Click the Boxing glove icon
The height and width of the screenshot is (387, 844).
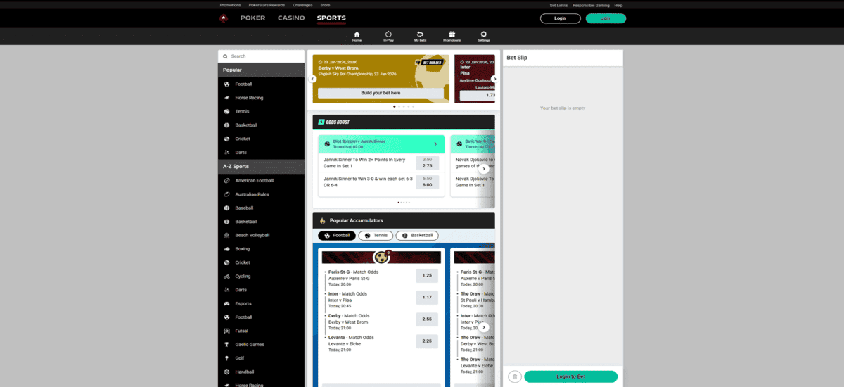(x=226, y=249)
